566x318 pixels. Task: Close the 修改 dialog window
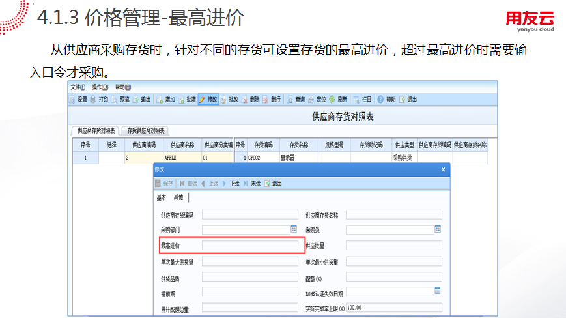(444, 169)
